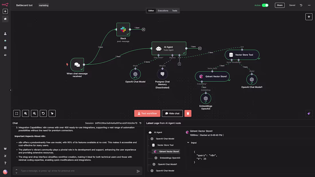The height and width of the screenshot is (177, 315).
Task: Click the Test workflow button
Action: [147, 113]
